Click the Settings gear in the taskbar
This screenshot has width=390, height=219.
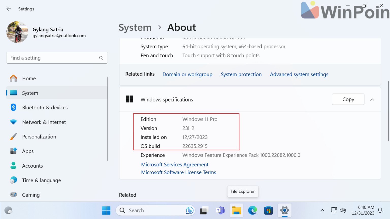[x=284, y=210]
